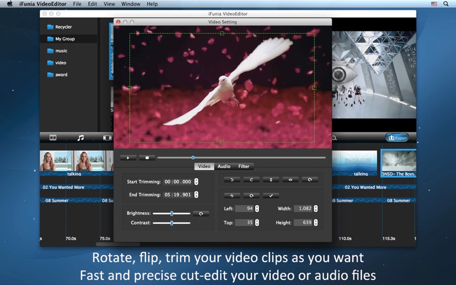This screenshot has height=285, width=456.
Task: Click the right crop handle
Action: (315, 88)
